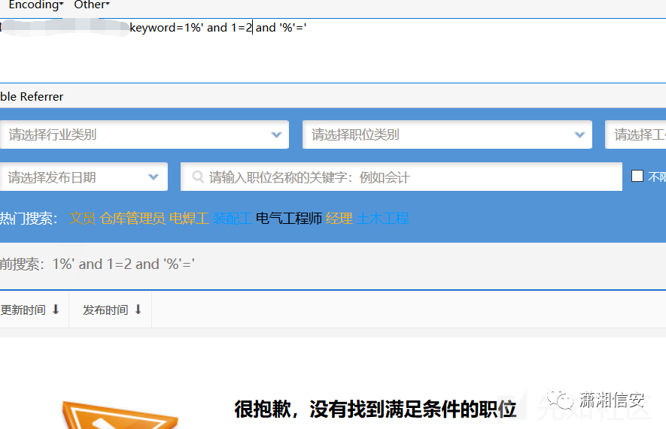Click the down arrow beside 更新时间
Viewport: 666px width, 429px height.
[56, 310]
